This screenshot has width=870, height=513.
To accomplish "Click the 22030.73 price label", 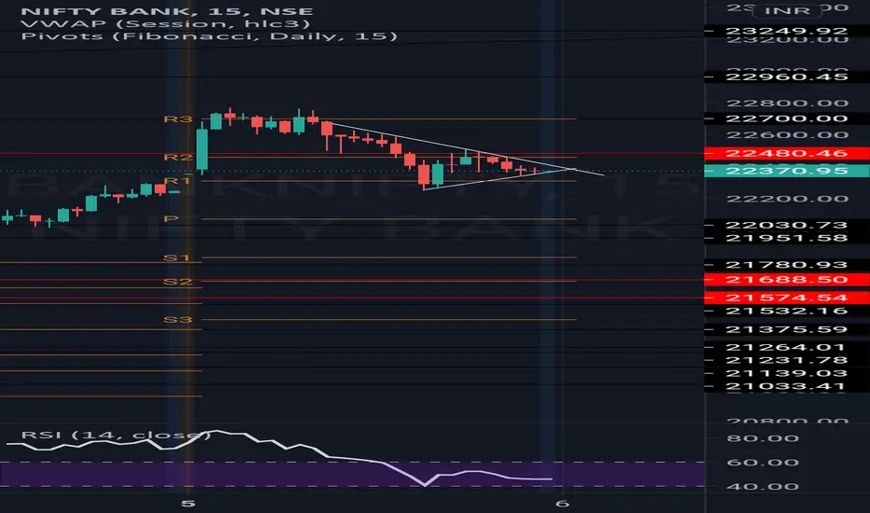I will click(x=786, y=225).
